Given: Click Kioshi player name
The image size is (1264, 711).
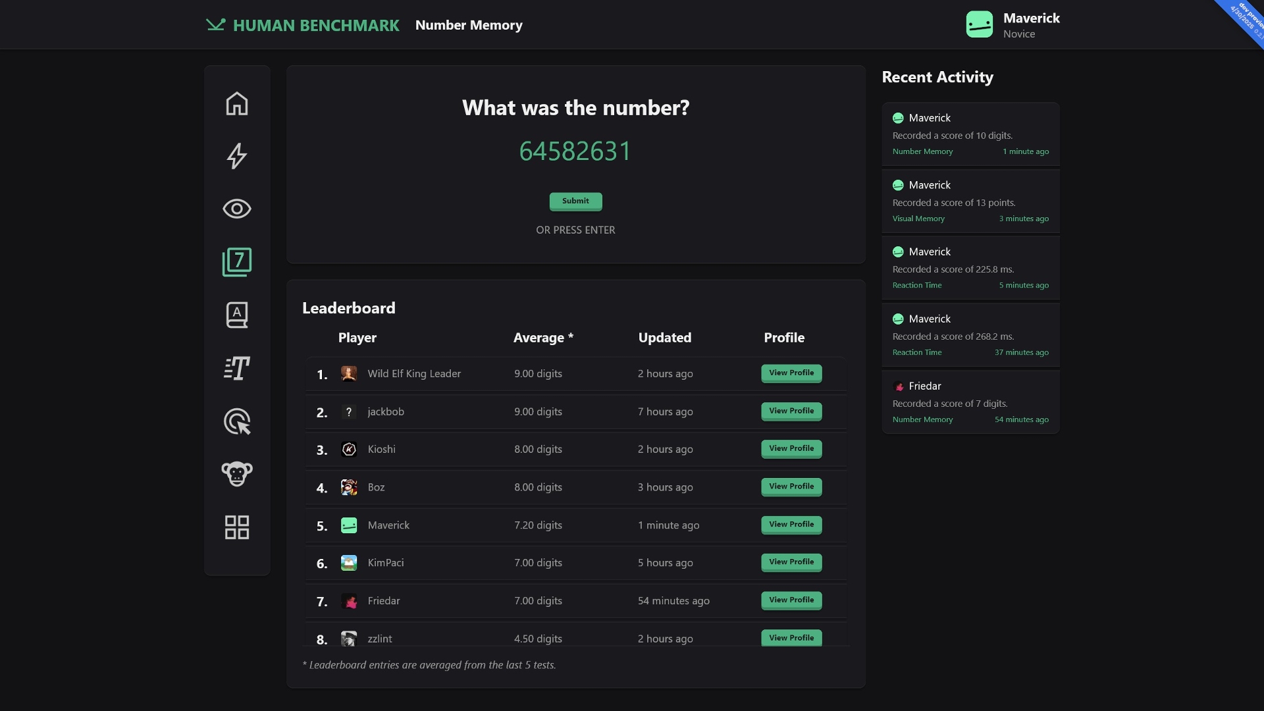Looking at the screenshot, I should pyautogui.click(x=381, y=450).
